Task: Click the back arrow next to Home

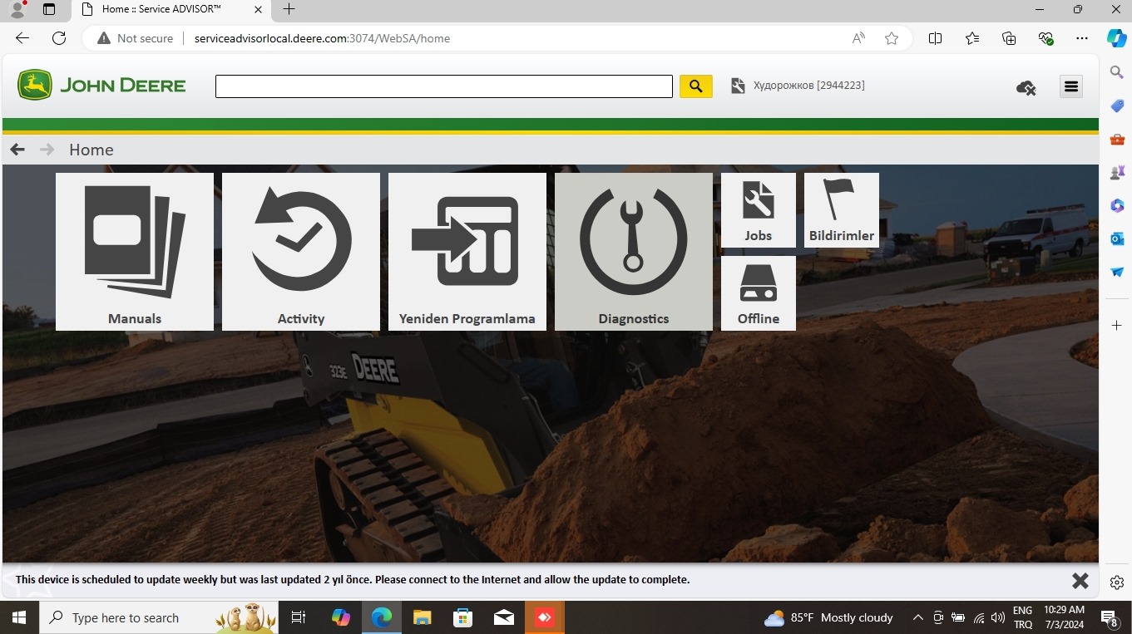Action: (x=17, y=150)
